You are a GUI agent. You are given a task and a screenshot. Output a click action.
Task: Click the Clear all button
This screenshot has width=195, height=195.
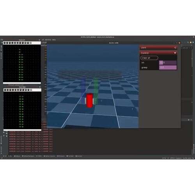pos(149,58)
